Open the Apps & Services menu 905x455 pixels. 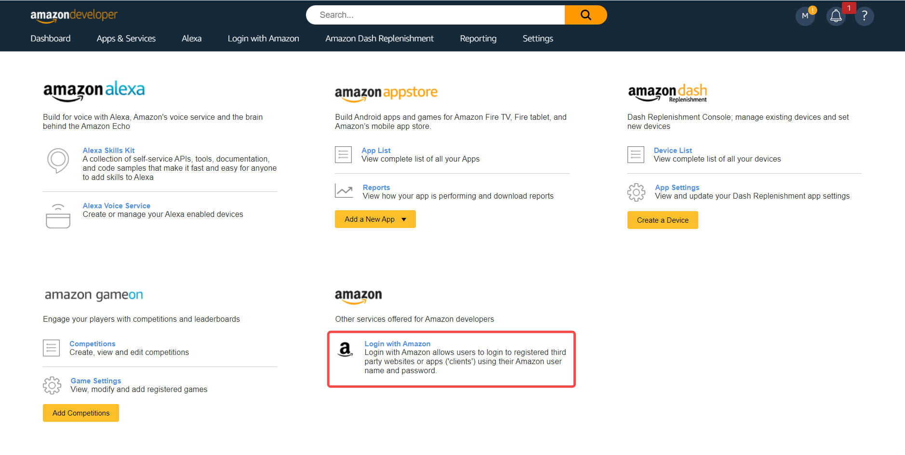pyautogui.click(x=126, y=38)
